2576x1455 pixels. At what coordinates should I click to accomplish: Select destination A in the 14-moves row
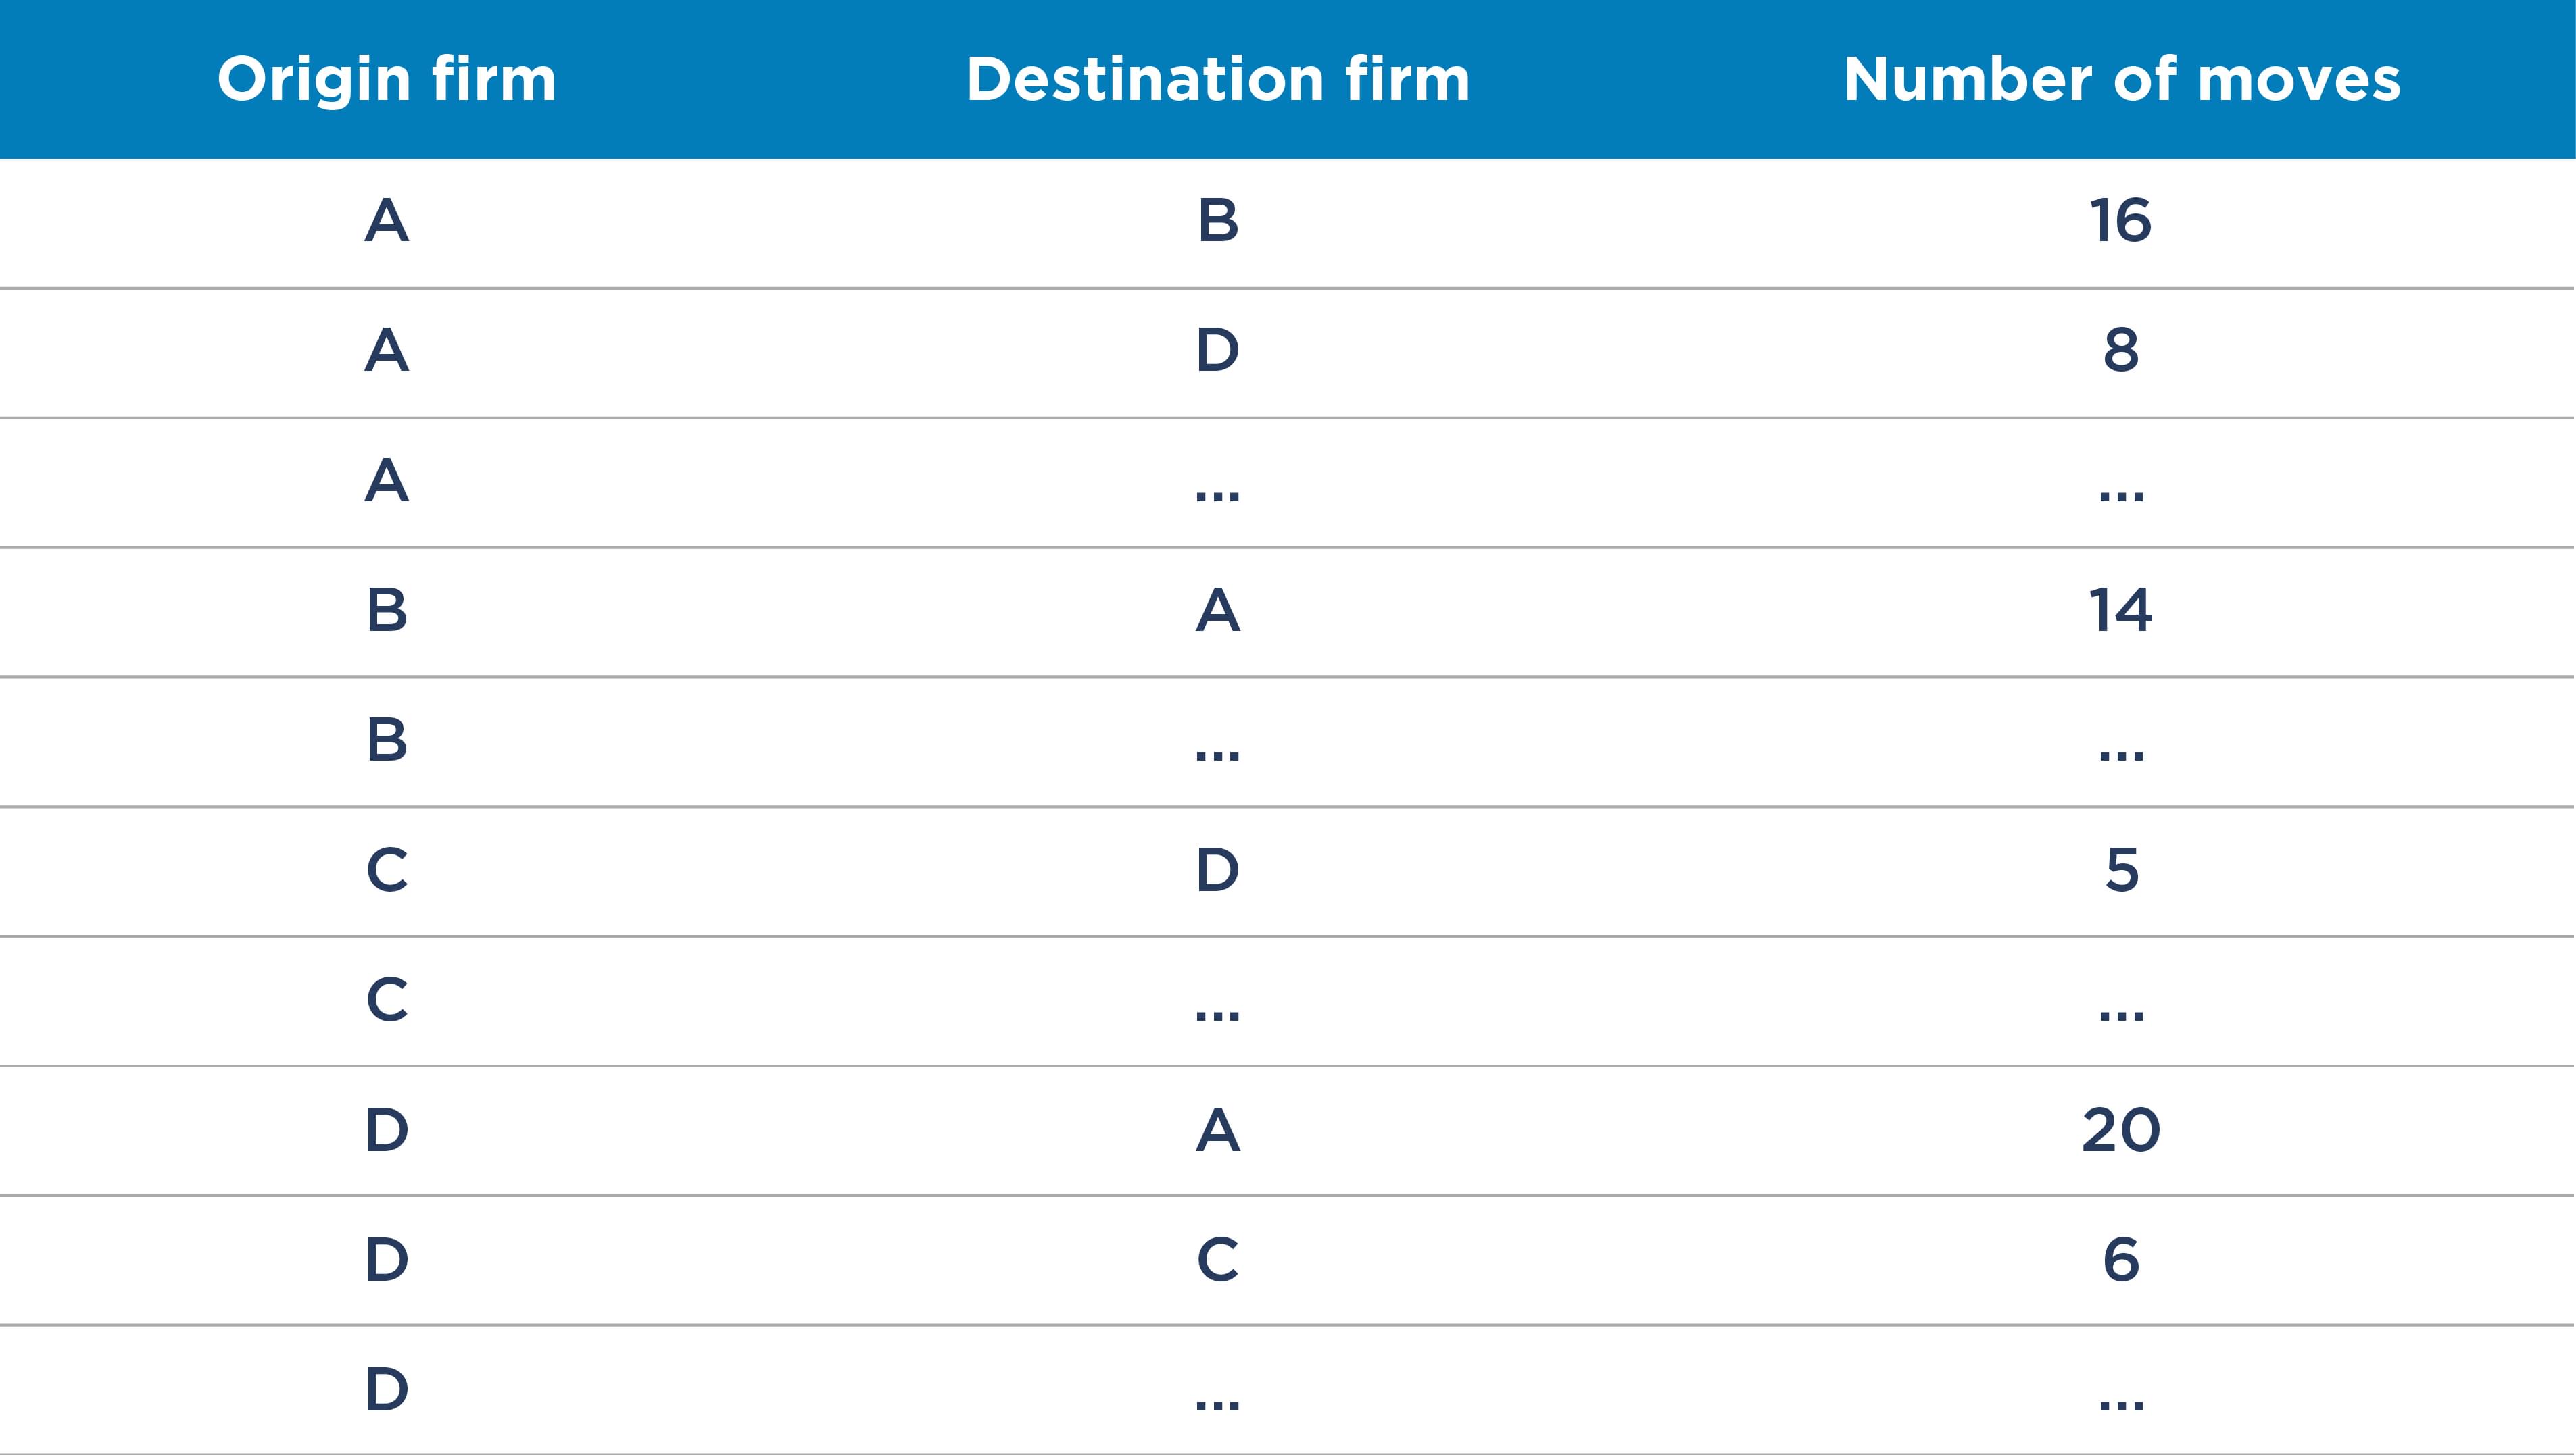pos(1218,611)
